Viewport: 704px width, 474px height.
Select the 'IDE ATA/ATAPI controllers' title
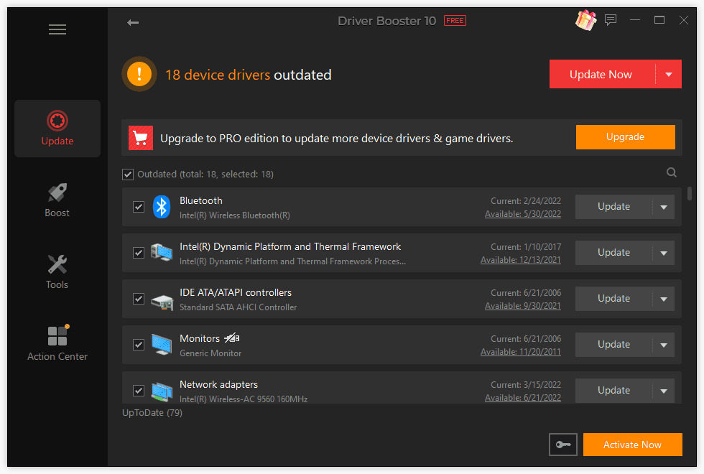coord(236,293)
